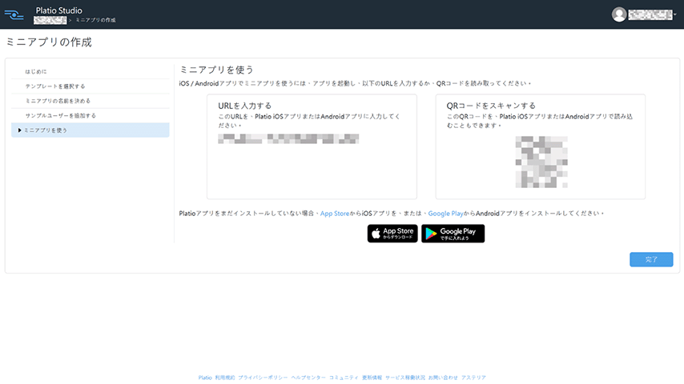
Task: Click the QR code image
Action: click(541, 162)
